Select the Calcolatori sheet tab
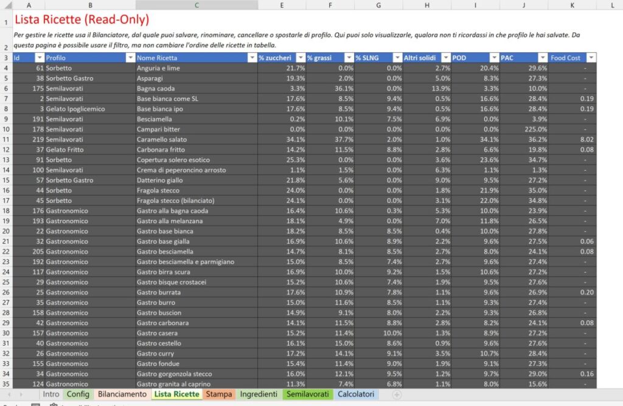 click(357, 394)
